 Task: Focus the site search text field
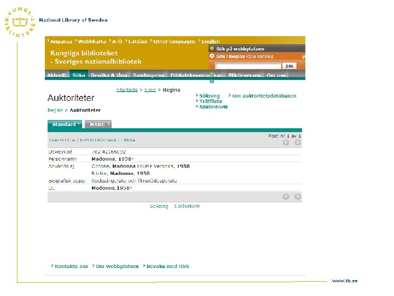coord(248,66)
